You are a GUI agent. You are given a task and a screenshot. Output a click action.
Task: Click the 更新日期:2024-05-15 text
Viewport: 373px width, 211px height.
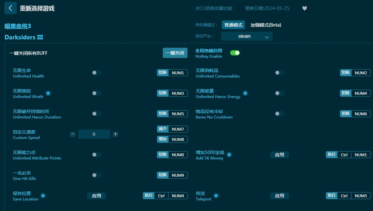point(267,8)
